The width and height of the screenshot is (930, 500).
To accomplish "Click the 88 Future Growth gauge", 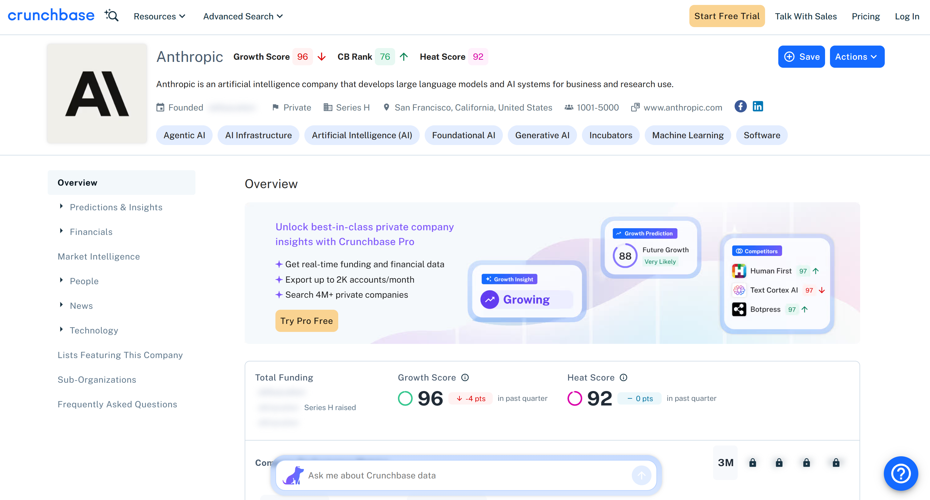I will pos(625,256).
